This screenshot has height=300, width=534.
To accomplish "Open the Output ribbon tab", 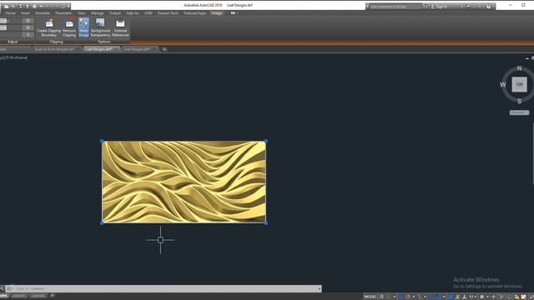I will 115,13.
